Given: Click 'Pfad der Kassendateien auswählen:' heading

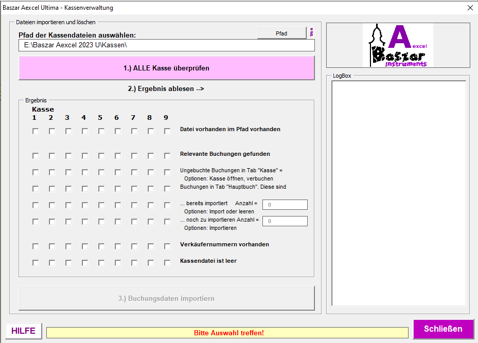Looking at the screenshot, I should point(77,35).
